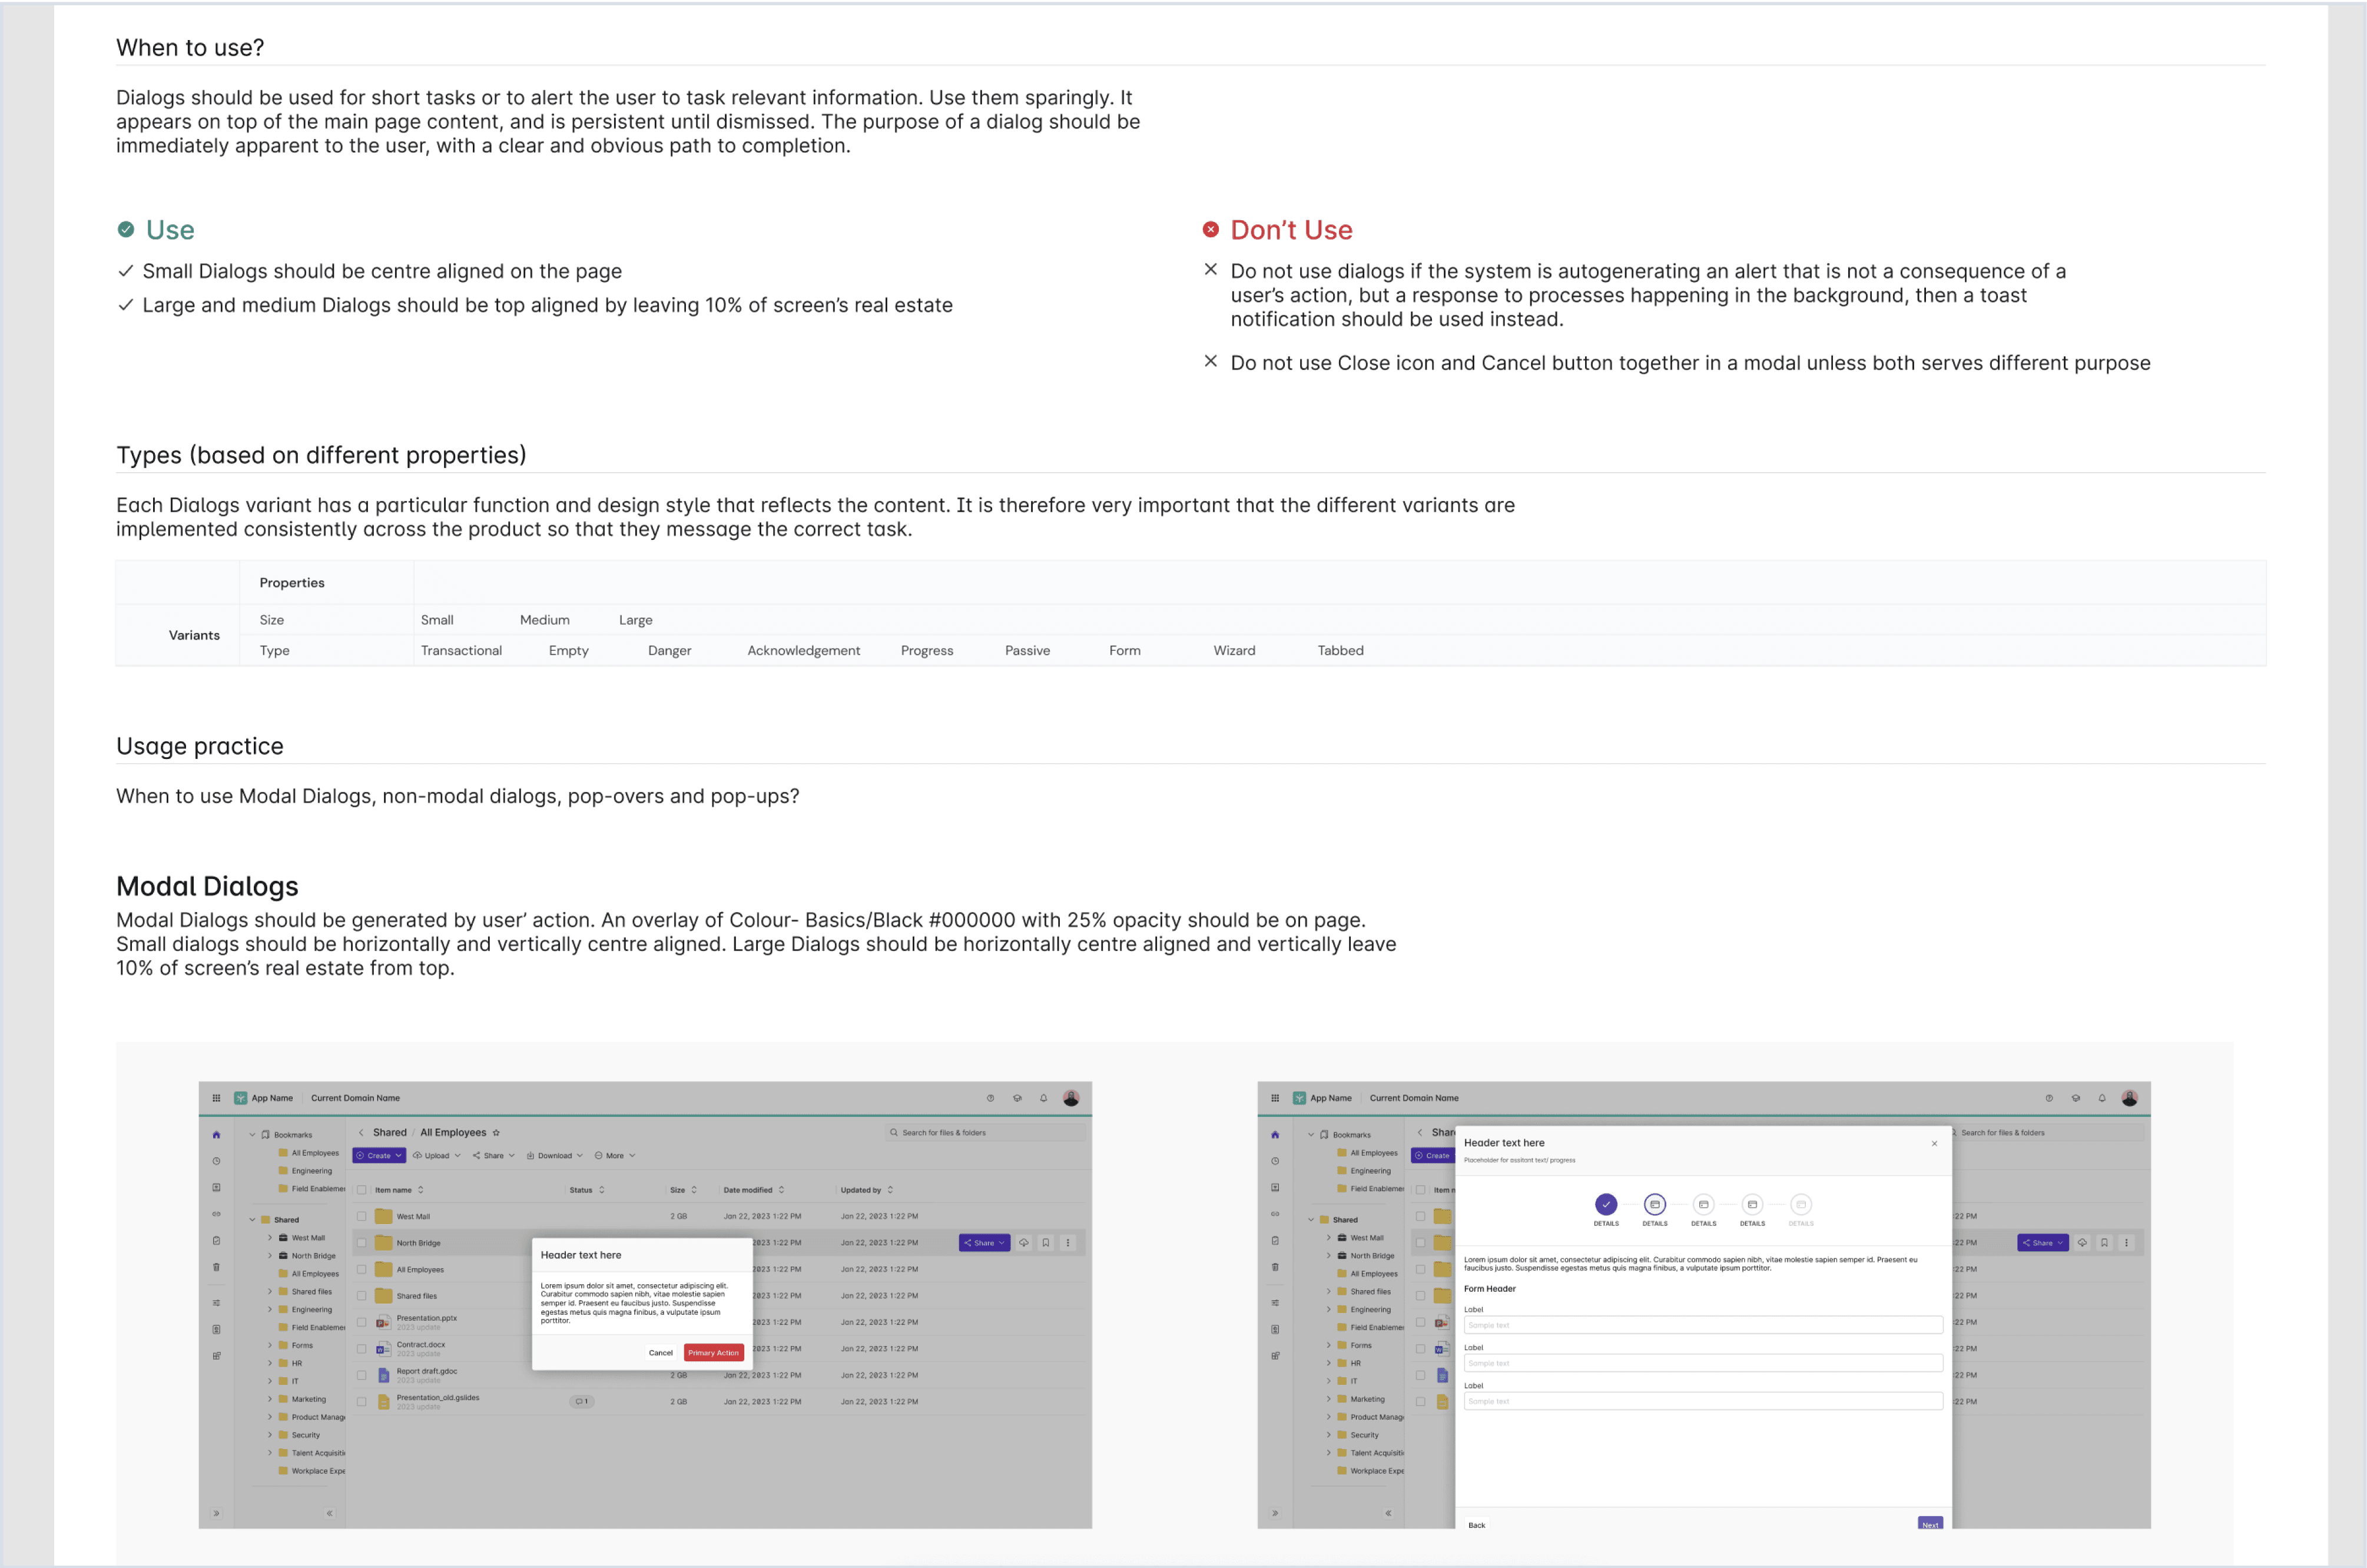Open the More dropdown in the toolbar
Screen dimensions: 2367x1568
click(615, 1156)
